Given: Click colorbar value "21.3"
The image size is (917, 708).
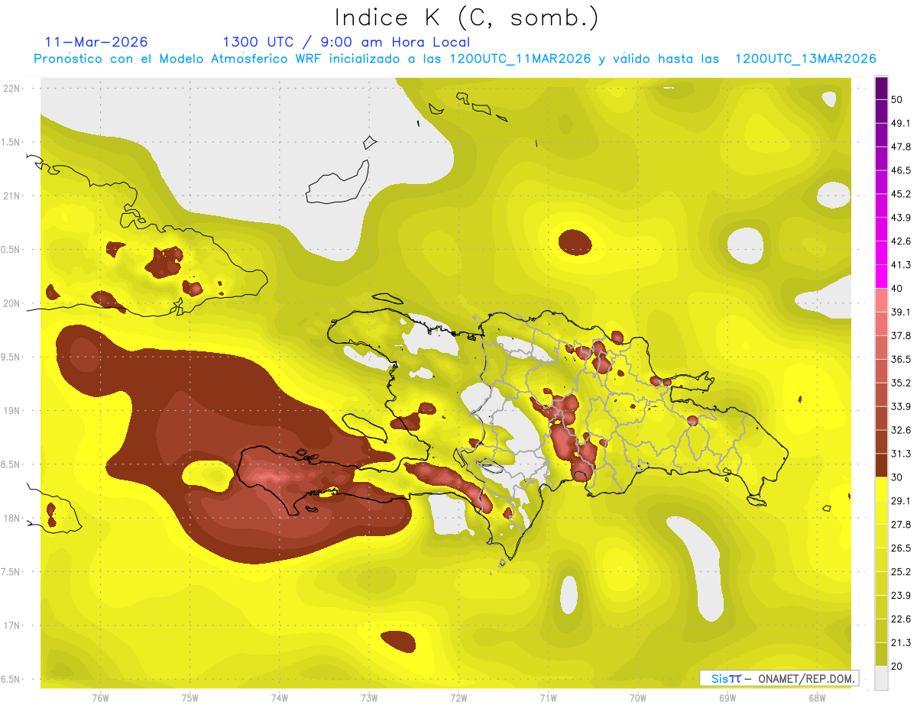Looking at the screenshot, I should (x=901, y=643).
